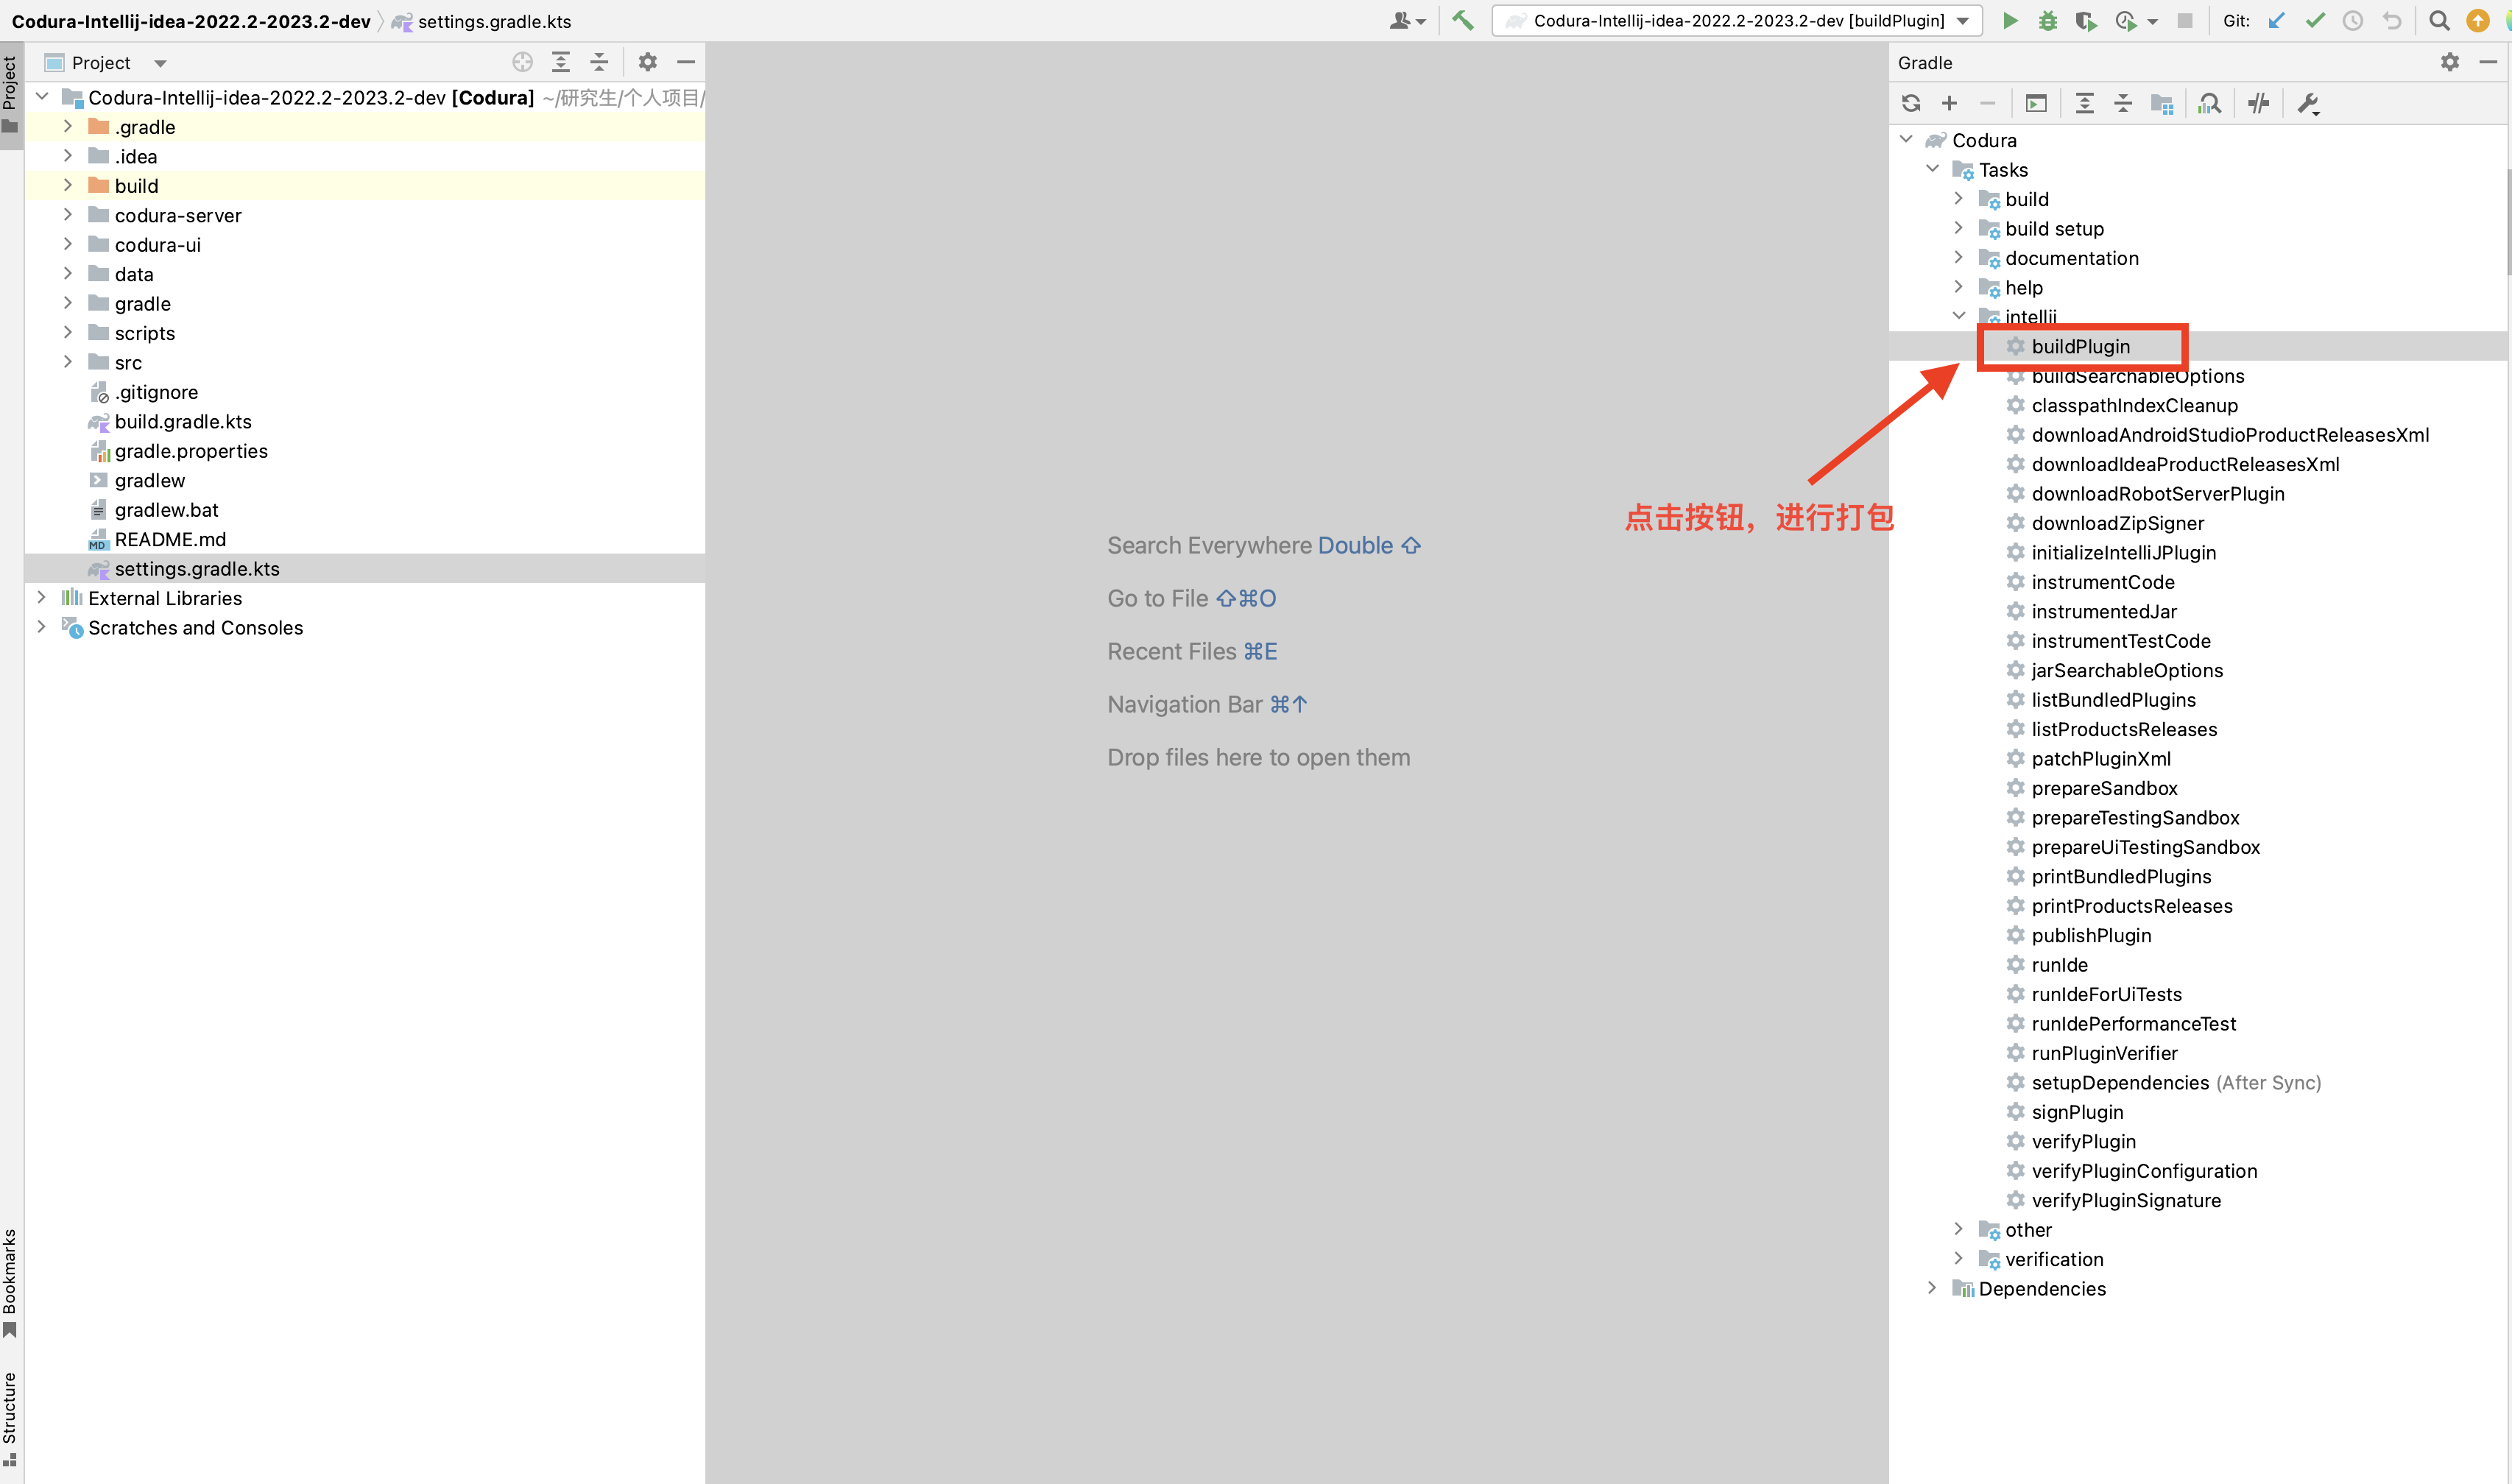Collapse the intellij task group
Image resolution: width=2512 pixels, height=1484 pixels.
tap(1959, 316)
